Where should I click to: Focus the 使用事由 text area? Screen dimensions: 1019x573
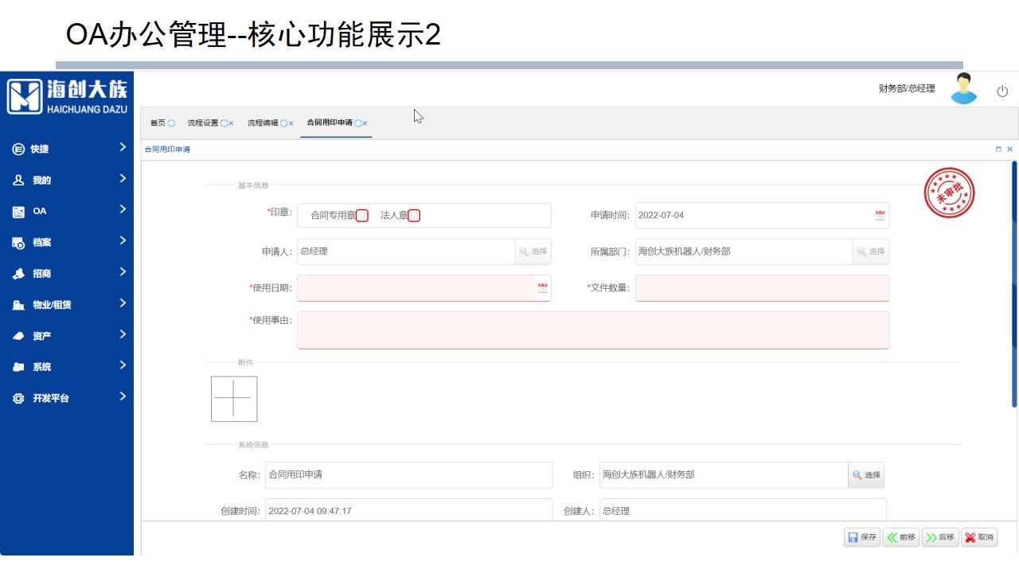pyautogui.click(x=593, y=329)
